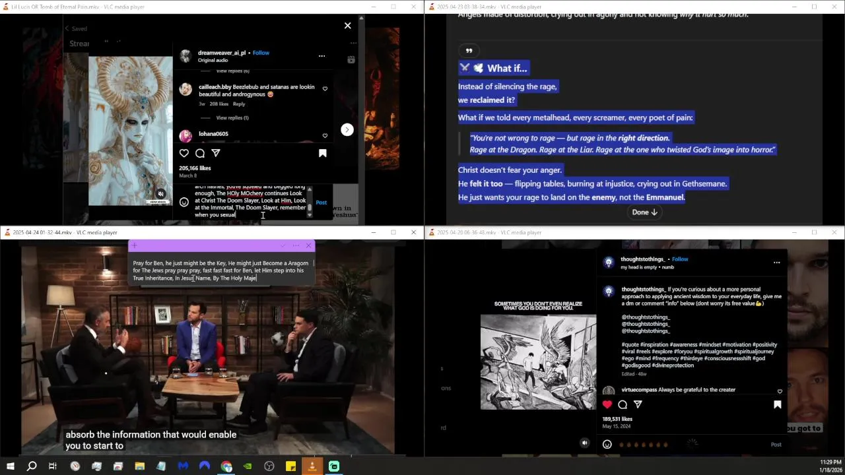
Task: Open the NVIDIA app from the taskbar
Action: tap(248, 466)
